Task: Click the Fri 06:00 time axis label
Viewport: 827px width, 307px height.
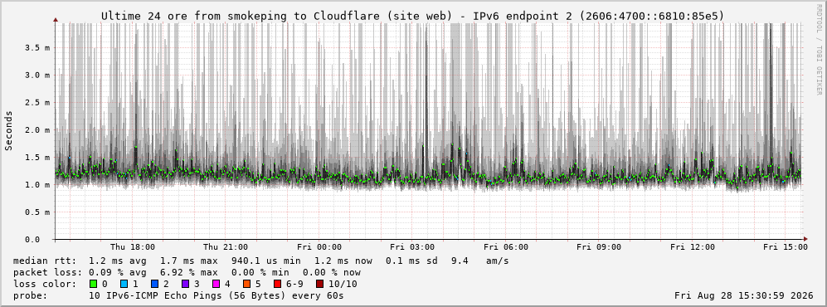Action: tap(506, 247)
